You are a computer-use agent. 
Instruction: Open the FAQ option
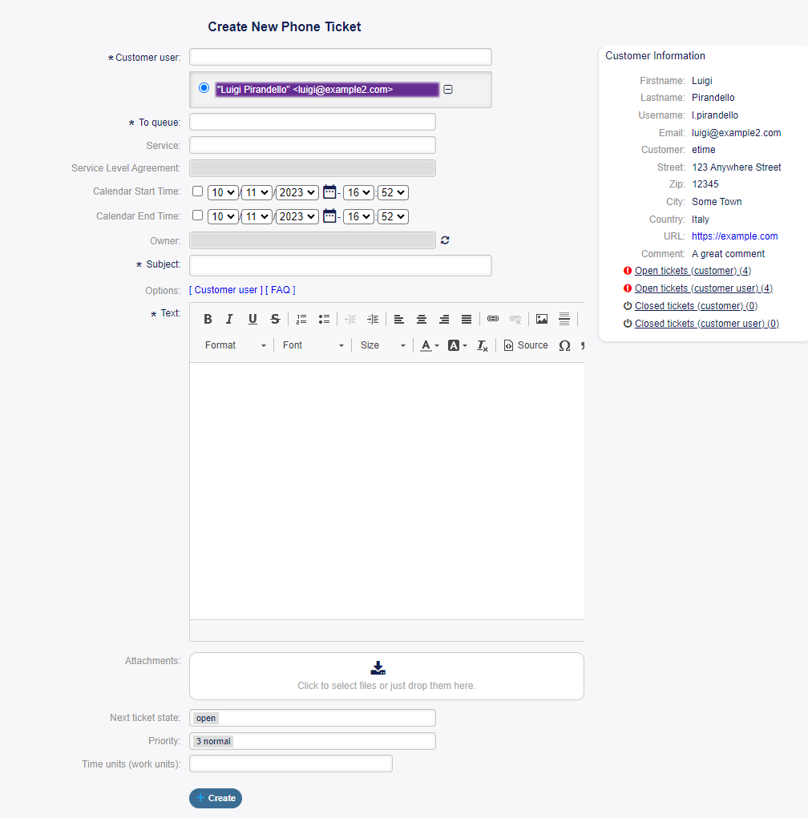(281, 290)
